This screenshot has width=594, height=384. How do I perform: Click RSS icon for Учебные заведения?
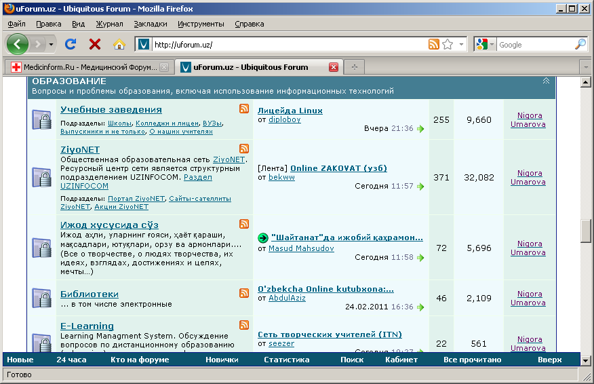pos(244,109)
